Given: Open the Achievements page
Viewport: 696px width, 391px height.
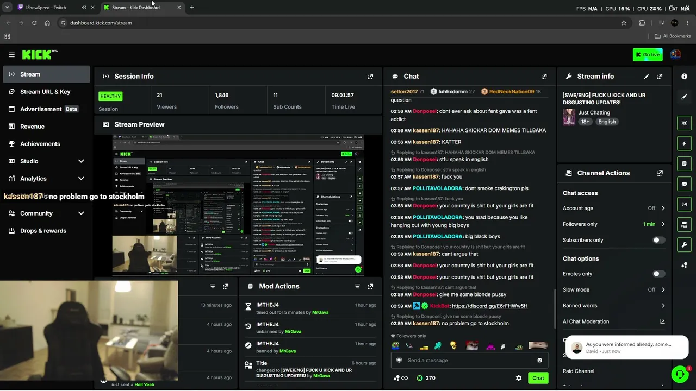Looking at the screenshot, I should pos(46,144).
